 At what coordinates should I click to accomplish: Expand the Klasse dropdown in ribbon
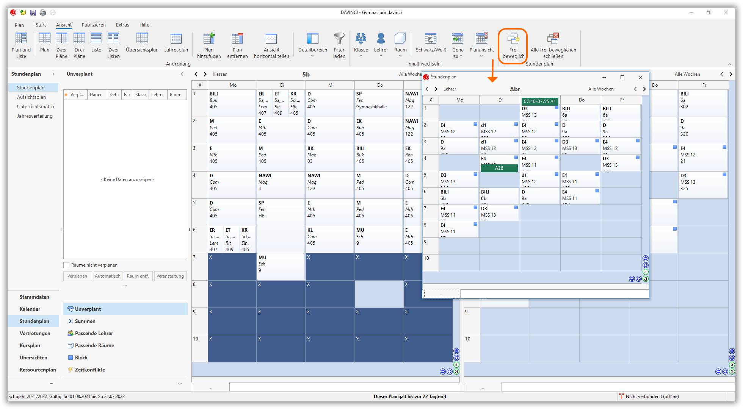(361, 56)
